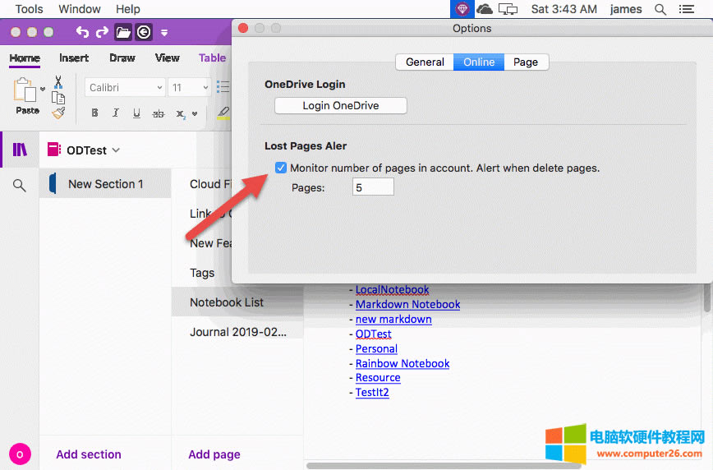713x470 pixels.
Task: Open the font size 11 dropdown
Action: (x=189, y=87)
